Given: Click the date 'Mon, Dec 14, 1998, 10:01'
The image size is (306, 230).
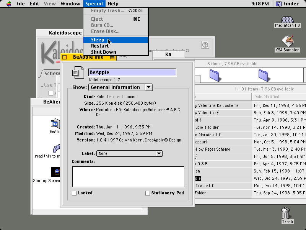Looking at the screenshot, I should [280, 186].
